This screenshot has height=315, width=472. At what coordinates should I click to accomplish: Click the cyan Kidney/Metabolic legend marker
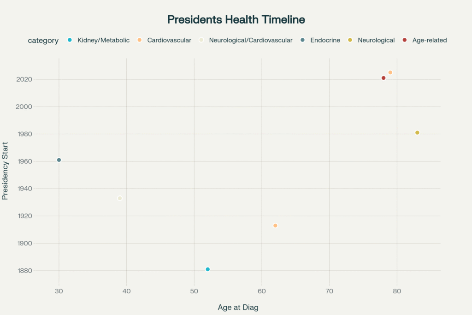(70, 40)
